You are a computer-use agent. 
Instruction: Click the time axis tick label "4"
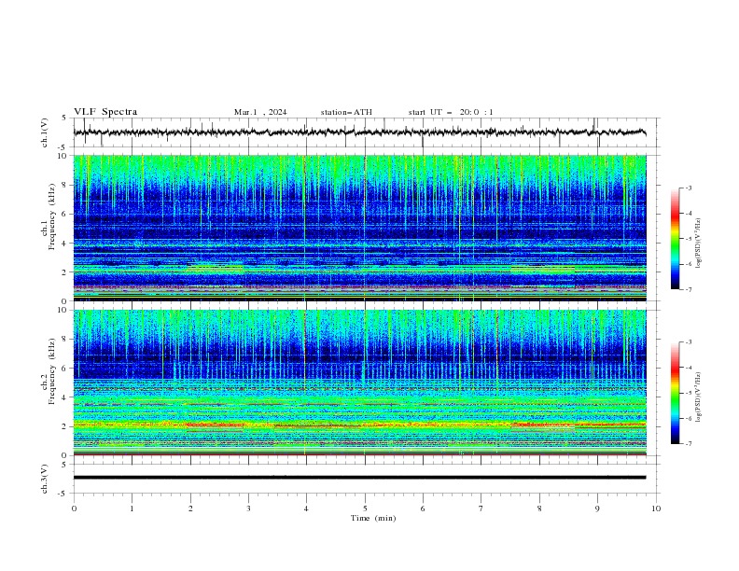306,508
